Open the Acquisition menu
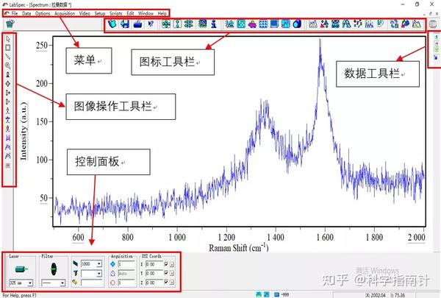 (65, 13)
